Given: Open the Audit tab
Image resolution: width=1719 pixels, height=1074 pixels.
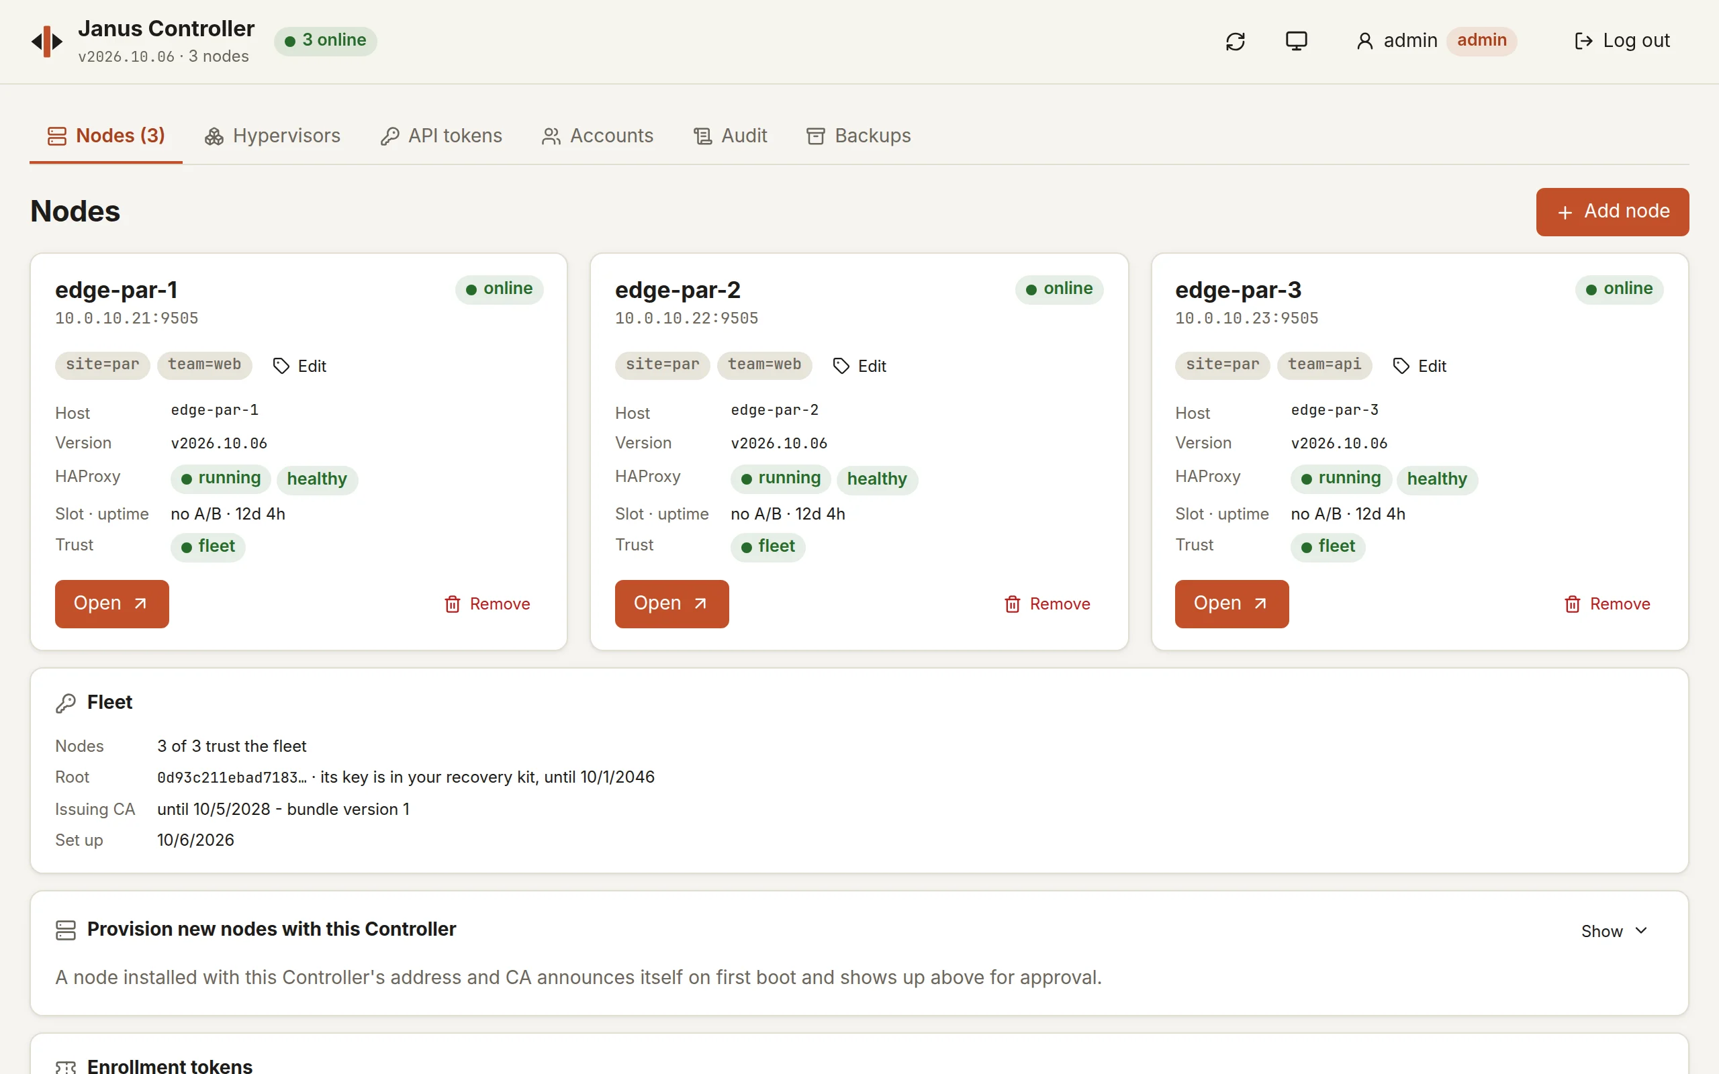Looking at the screenshot, I should 730,136.
